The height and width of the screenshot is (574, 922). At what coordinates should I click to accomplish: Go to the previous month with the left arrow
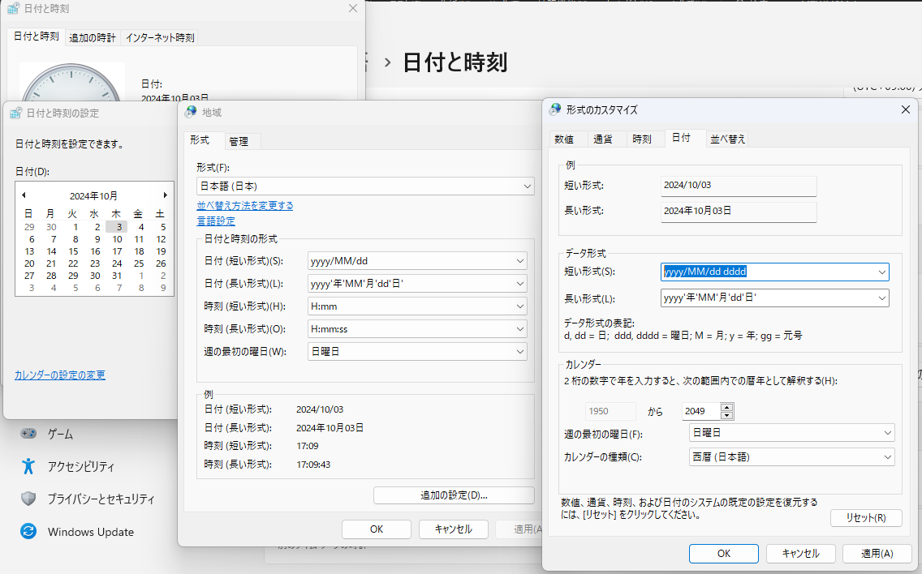[23, 195]
